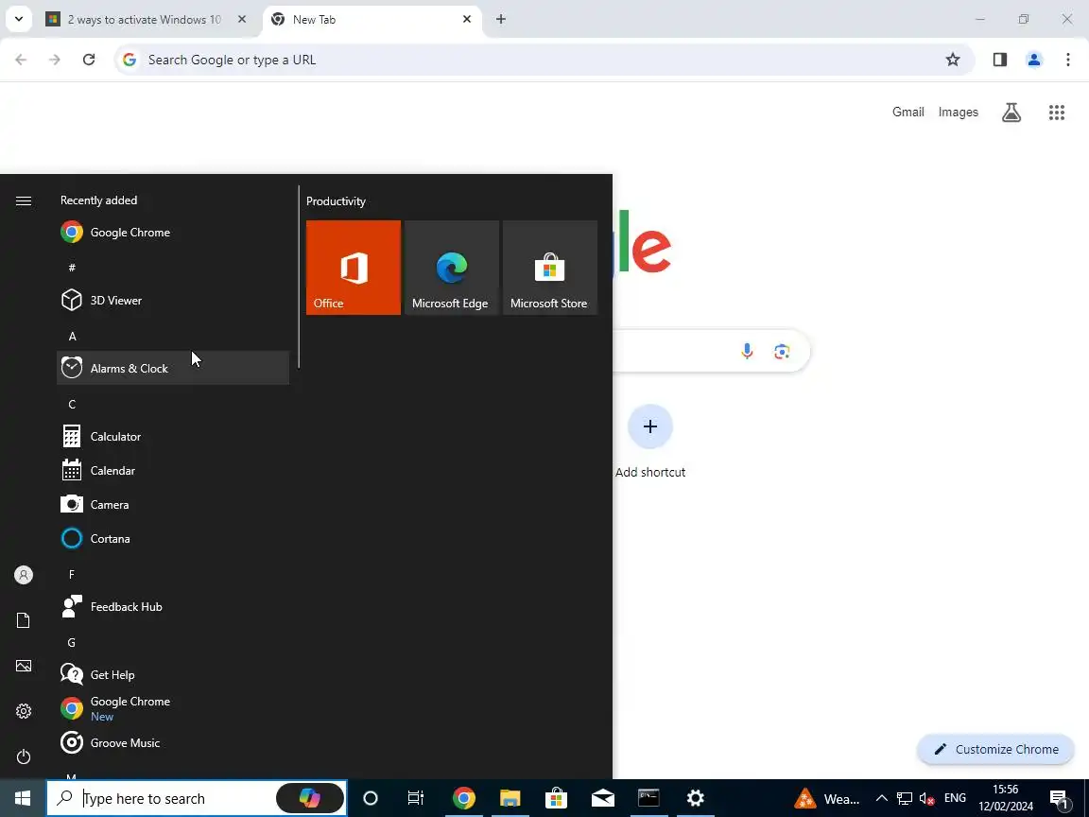The width and height of the screenshot is (1089, 817).
Task: Bookmark this tab with star icon
Action: [x=953, y=60]
